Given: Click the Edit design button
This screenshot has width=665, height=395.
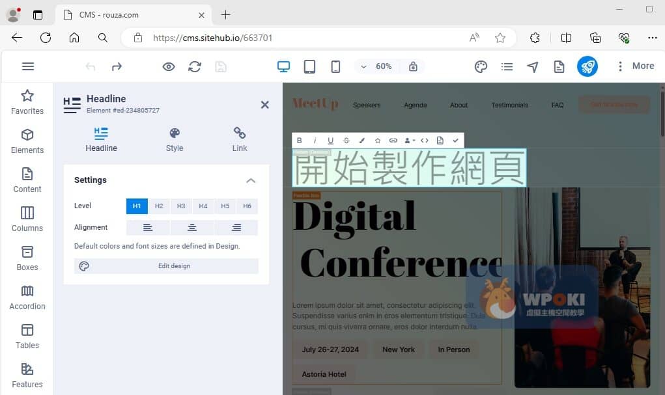Looking at the screenshot, I should pyautogui.click(x=166, y=266).
